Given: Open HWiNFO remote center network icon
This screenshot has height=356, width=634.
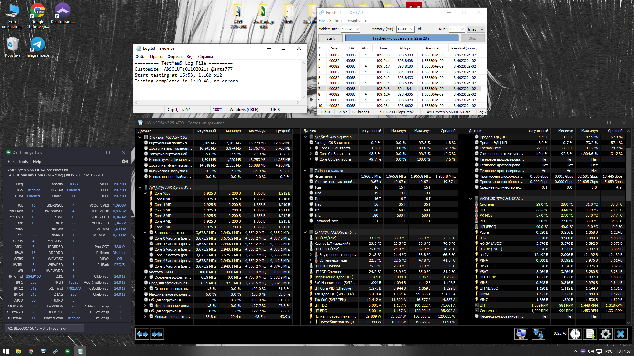Looking at the screenshot, I should coord(538,334).
